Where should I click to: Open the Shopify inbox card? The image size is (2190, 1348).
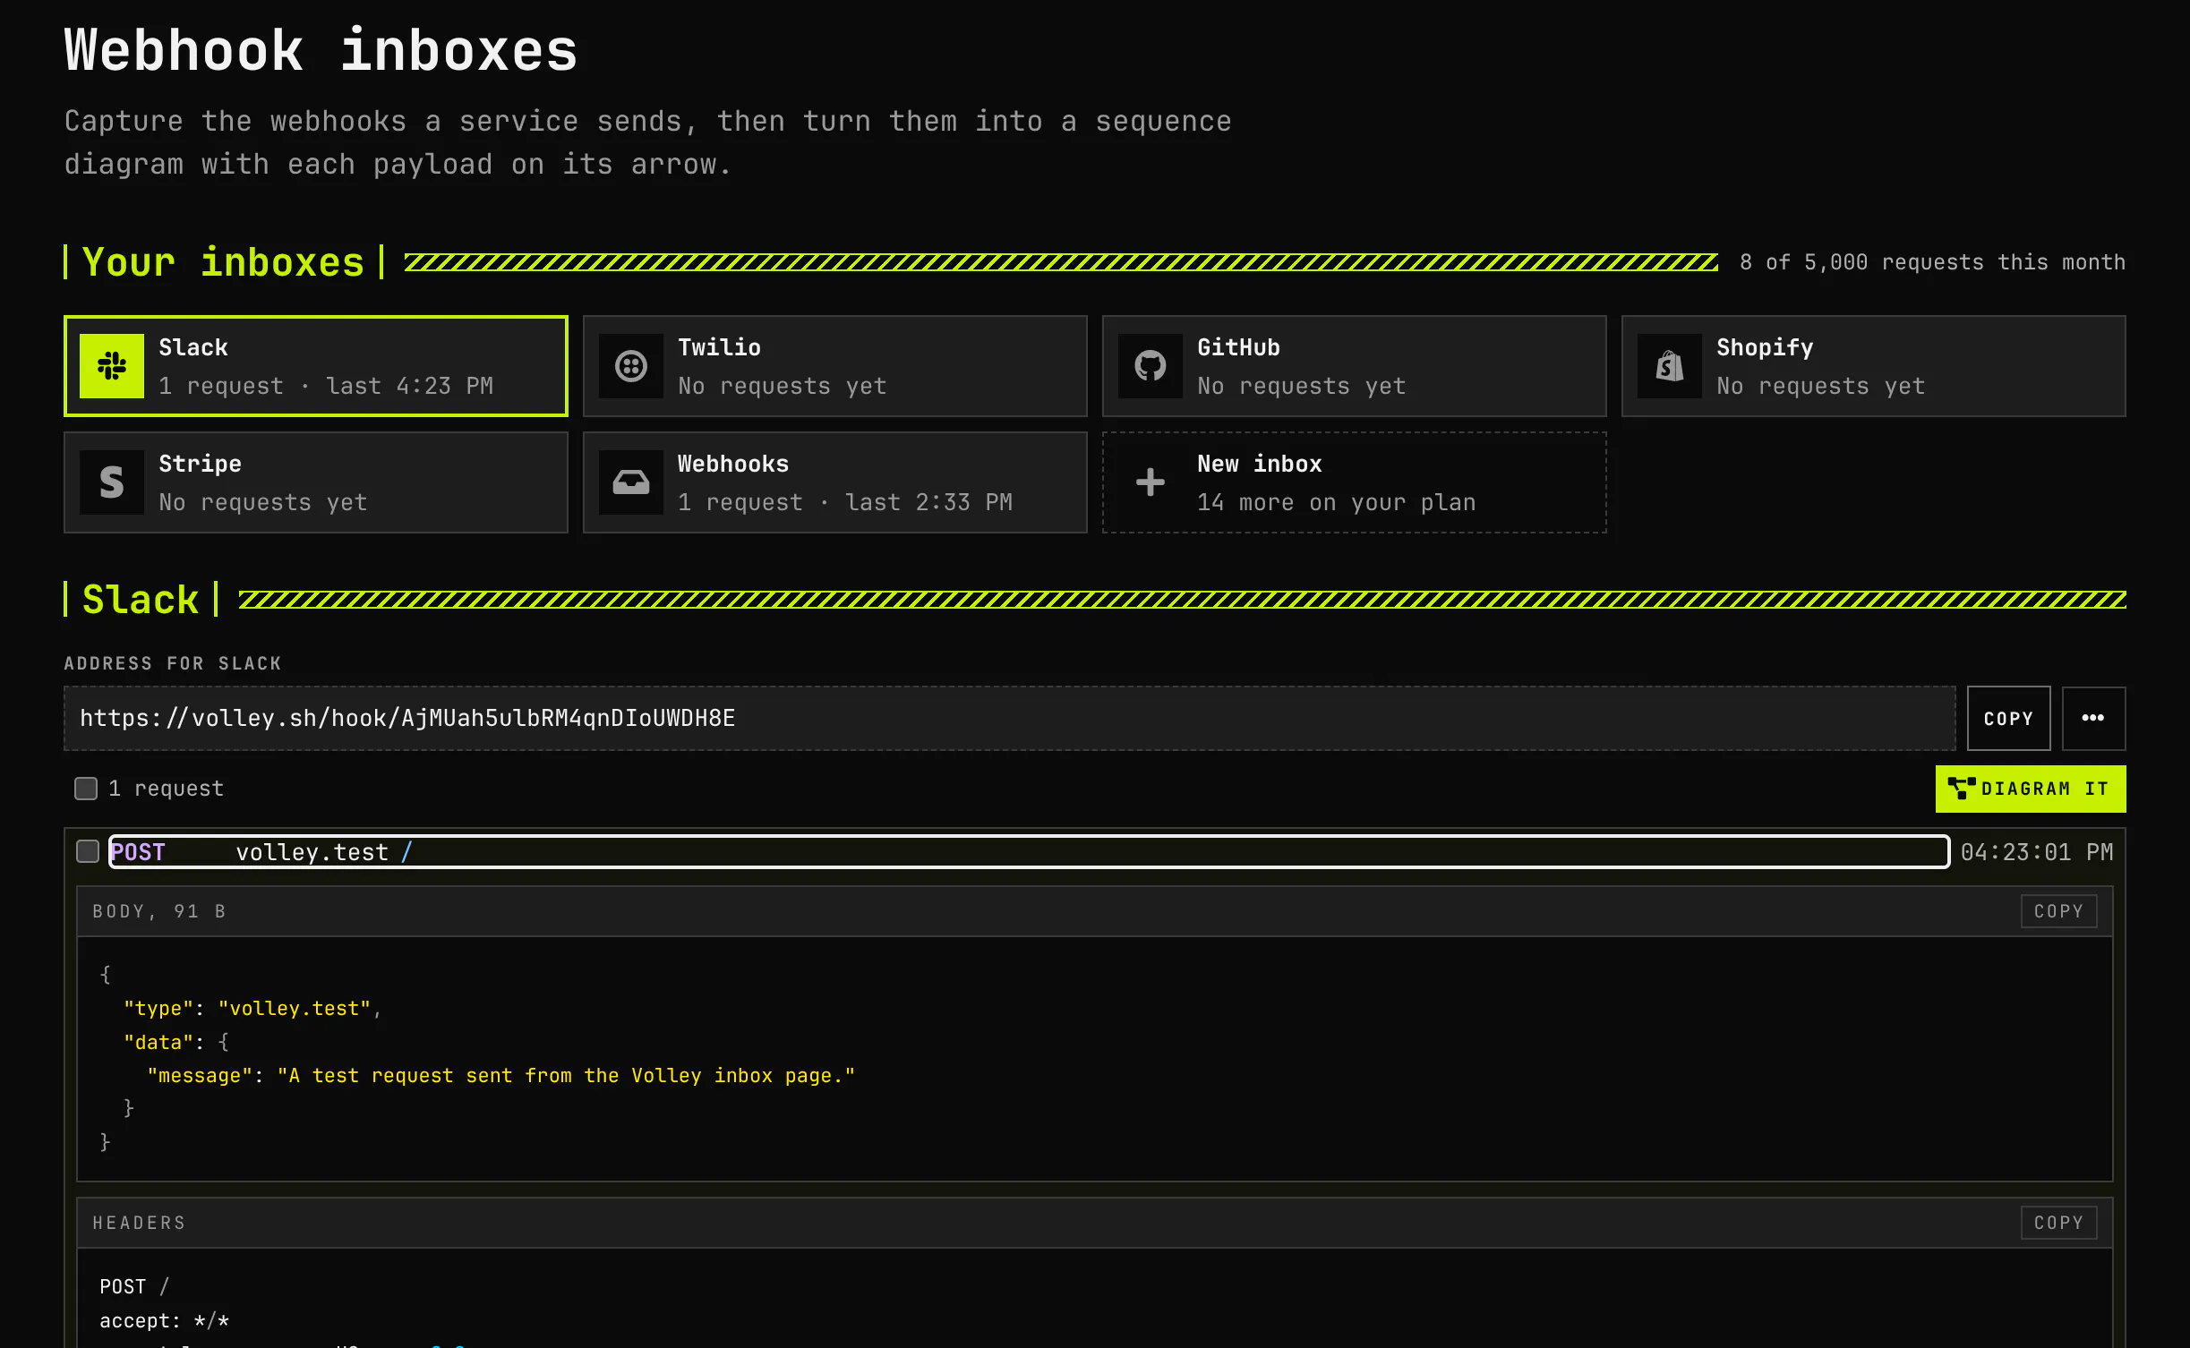click(x=1873, y=366)
